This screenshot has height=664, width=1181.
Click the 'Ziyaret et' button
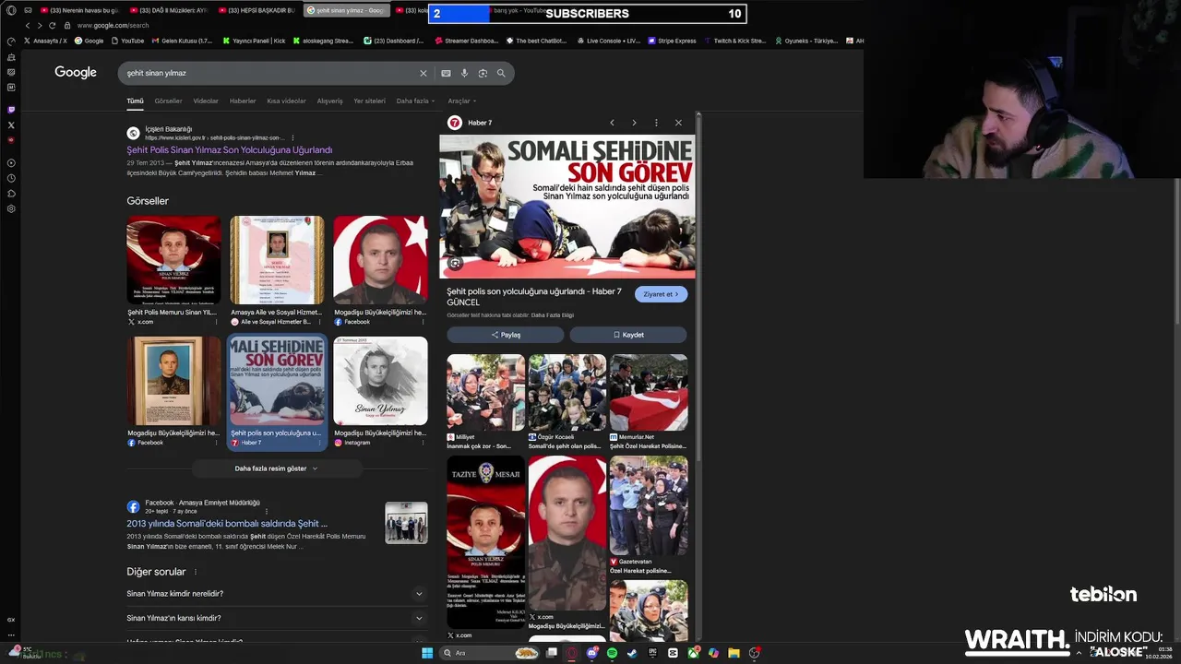point(661,294)
